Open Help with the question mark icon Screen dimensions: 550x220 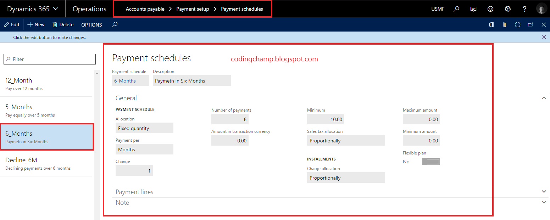tap(524, 9)
